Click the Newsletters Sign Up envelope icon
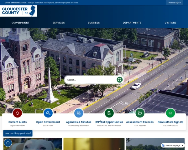188x150 pixels. tap(170, 113)
